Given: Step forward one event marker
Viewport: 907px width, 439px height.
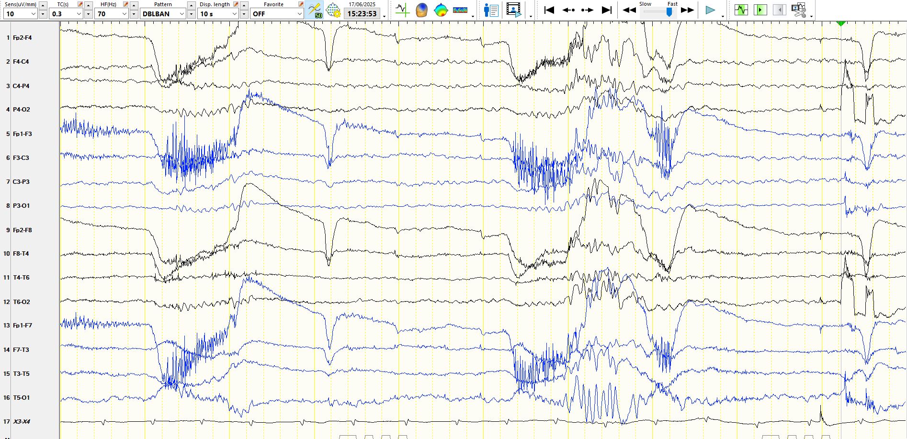Looking at the screenshot, I should click(587, 10).
